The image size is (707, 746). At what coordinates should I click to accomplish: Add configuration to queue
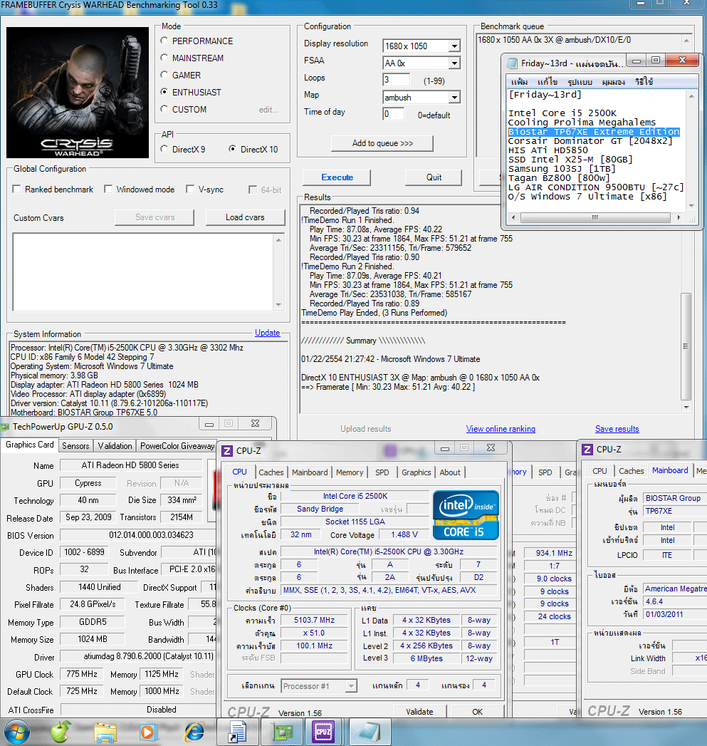click(x=382, y=143)
